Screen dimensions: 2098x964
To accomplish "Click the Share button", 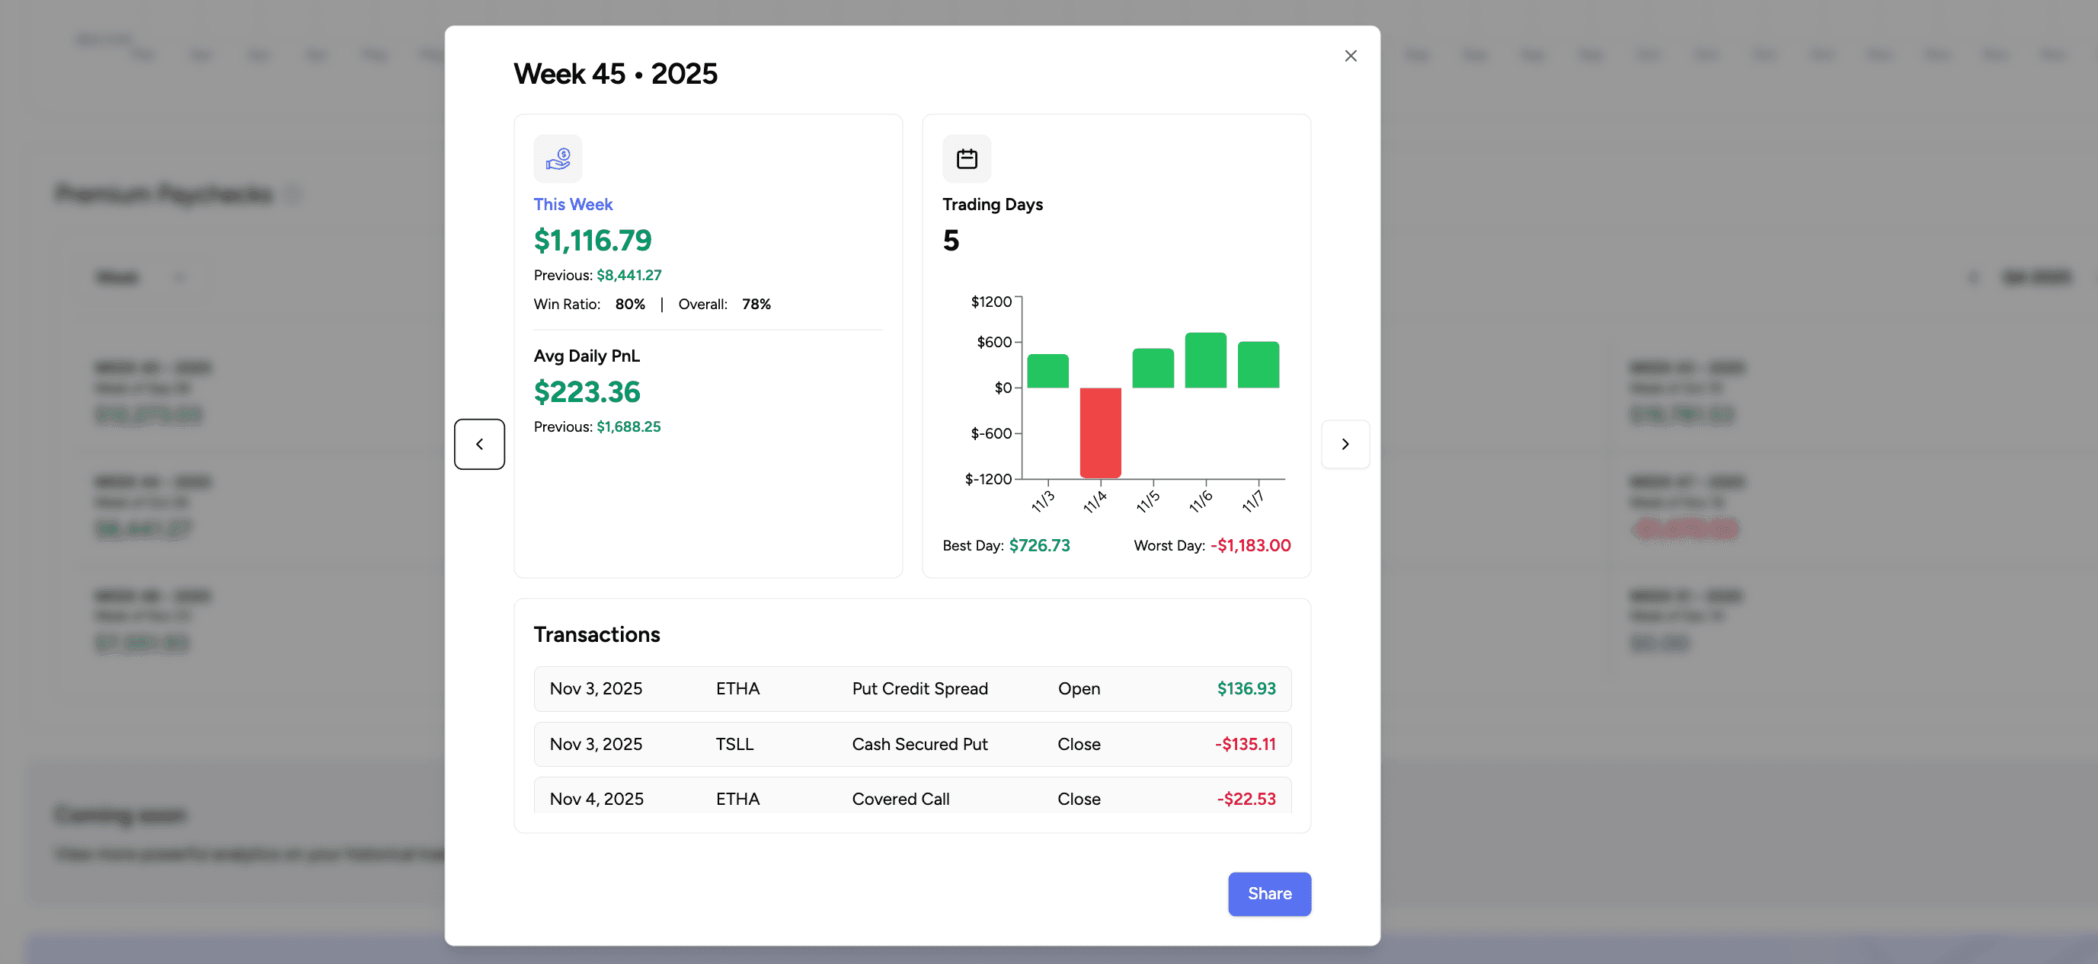I will click(x=1269, y=893).
